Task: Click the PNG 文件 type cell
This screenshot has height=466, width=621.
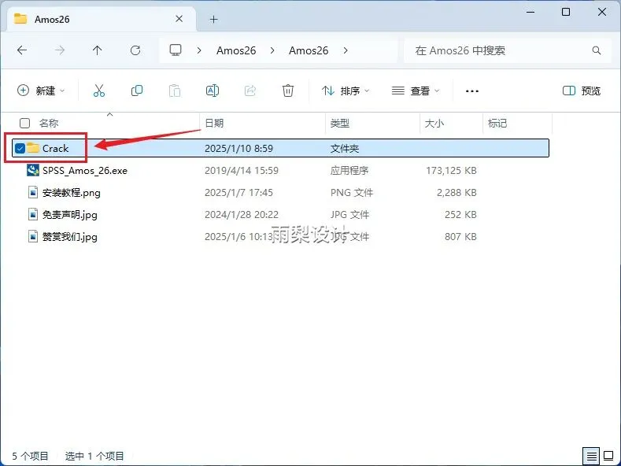Action: pos(352,193)
